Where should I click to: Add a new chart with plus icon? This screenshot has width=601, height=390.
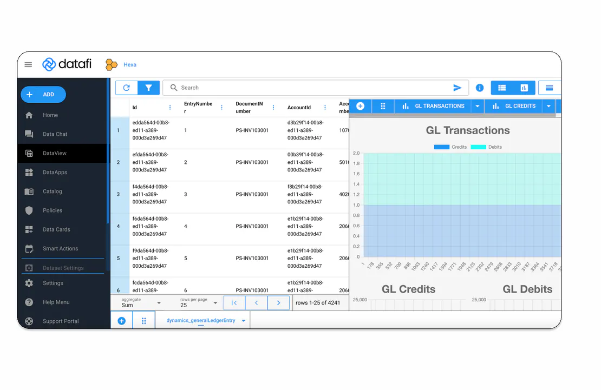tap(361, 106)
